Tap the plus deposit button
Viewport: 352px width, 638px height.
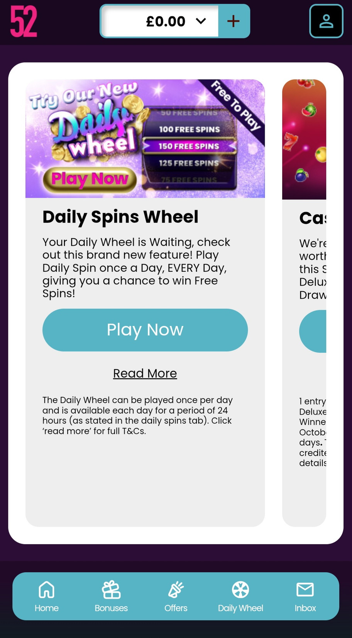click(234, 21)
